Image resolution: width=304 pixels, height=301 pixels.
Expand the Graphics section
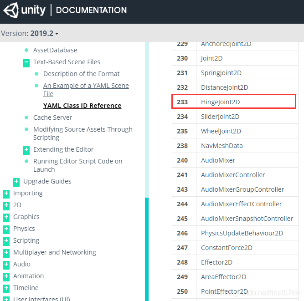coord(6,218)
